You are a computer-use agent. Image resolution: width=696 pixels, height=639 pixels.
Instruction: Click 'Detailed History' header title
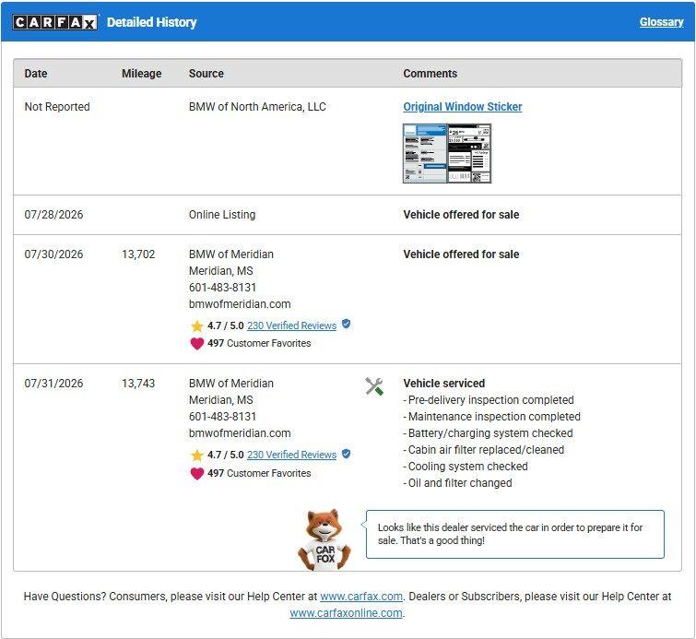[x=152, y=22]
